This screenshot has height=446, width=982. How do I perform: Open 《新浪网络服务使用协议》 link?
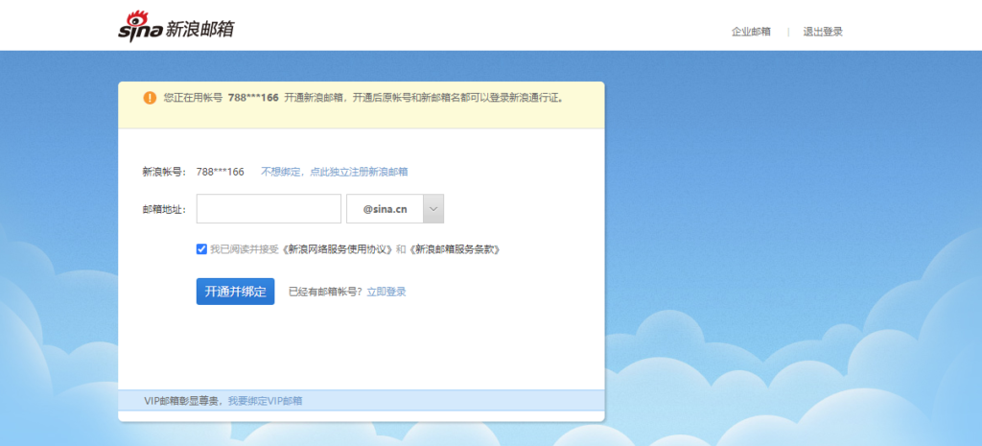pos(338,249)
